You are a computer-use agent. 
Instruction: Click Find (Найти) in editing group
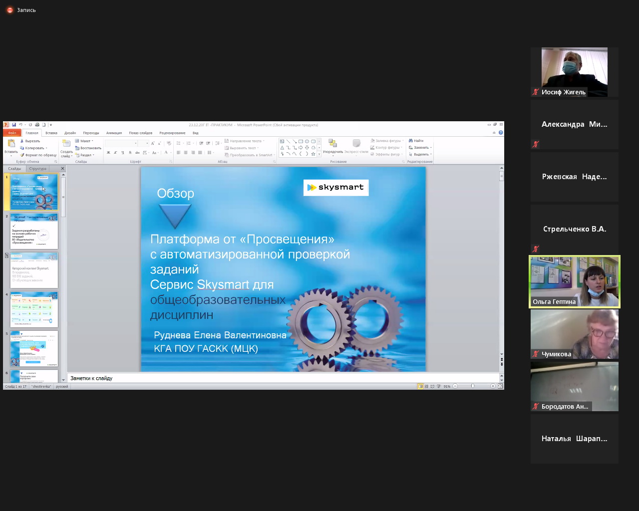click(x=416, y=141)
